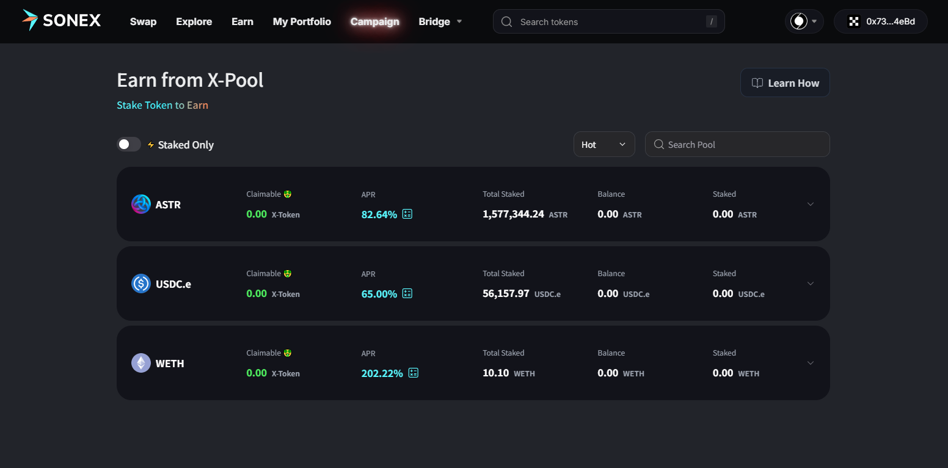
Task: Expand the ASTR pool row chevron
Action: click(x=811, y=204)
